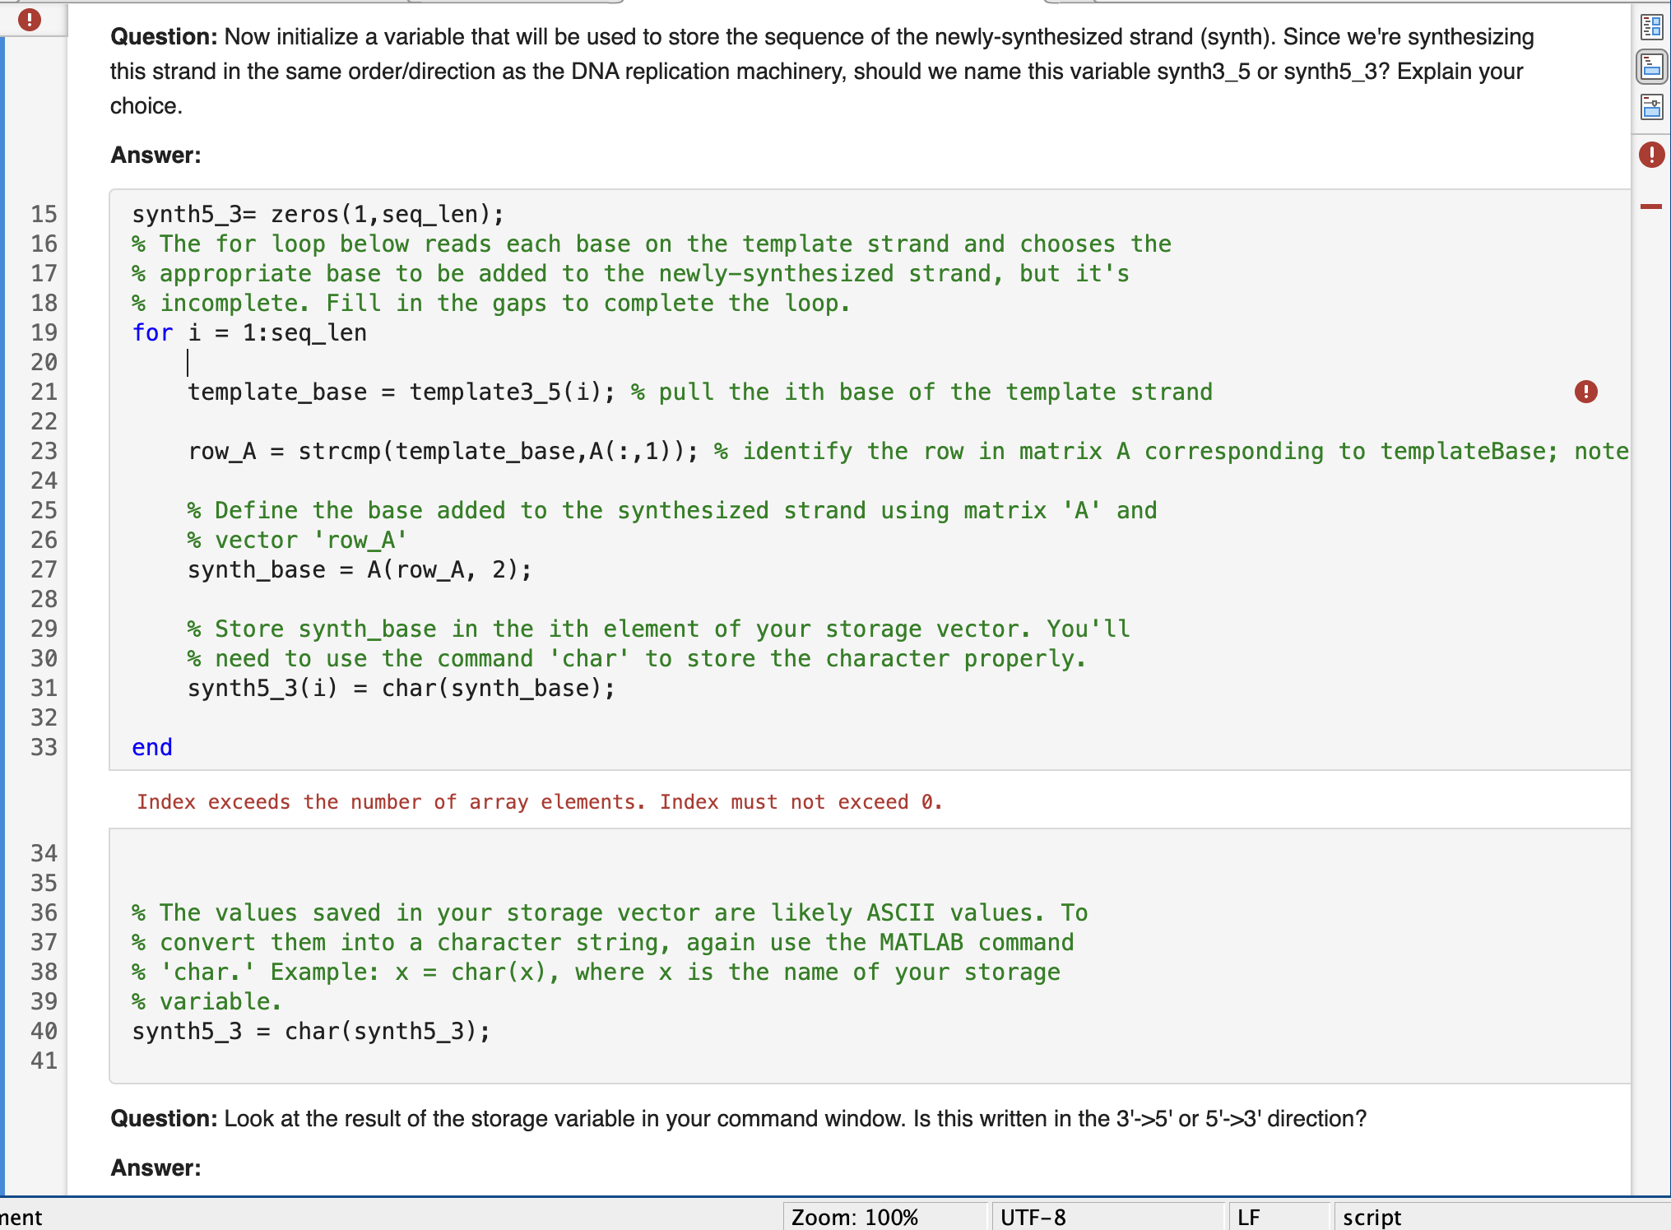
Task: Click the Zoom: 100% status control
Action: pyautogui.click(x=854, y=1217)
